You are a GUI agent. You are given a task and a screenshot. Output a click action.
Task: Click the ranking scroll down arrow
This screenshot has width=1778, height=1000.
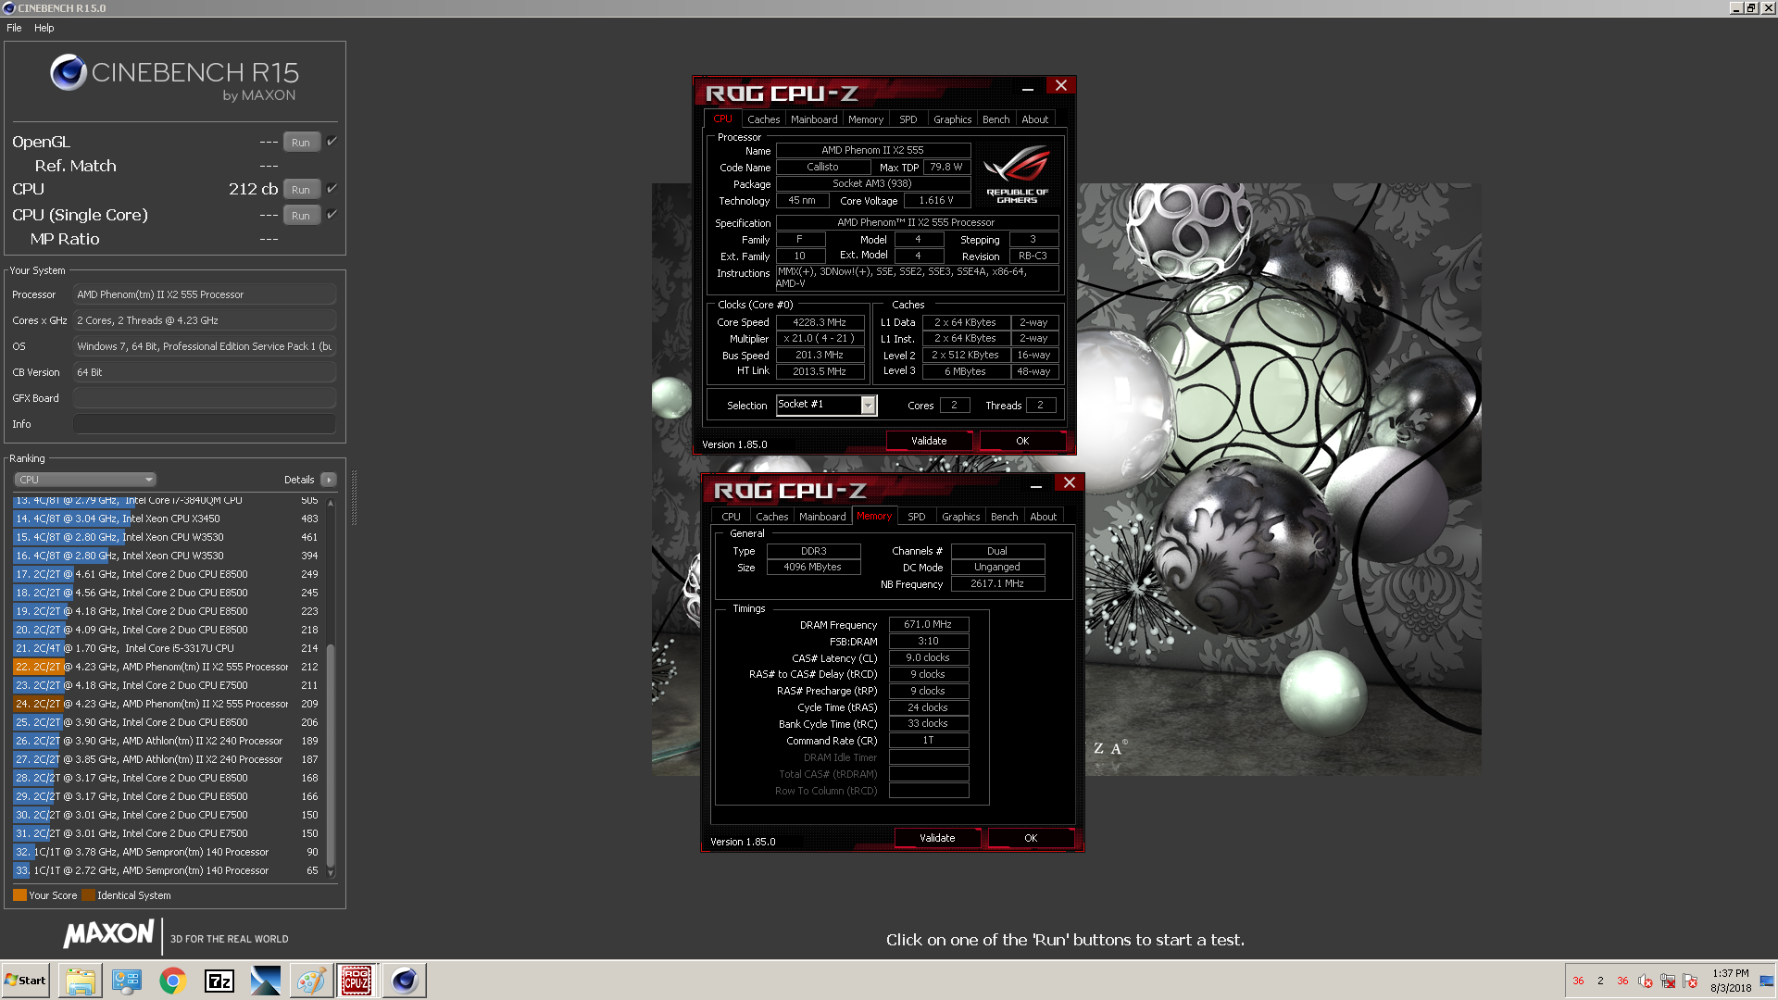pos(331,873)
